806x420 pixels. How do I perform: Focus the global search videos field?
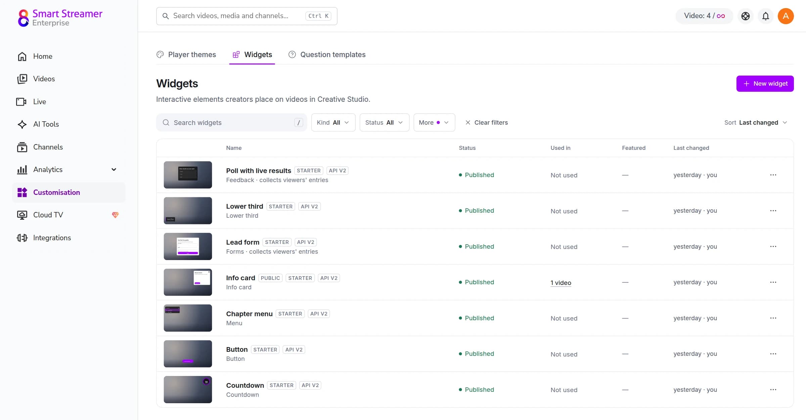[247, 16]
